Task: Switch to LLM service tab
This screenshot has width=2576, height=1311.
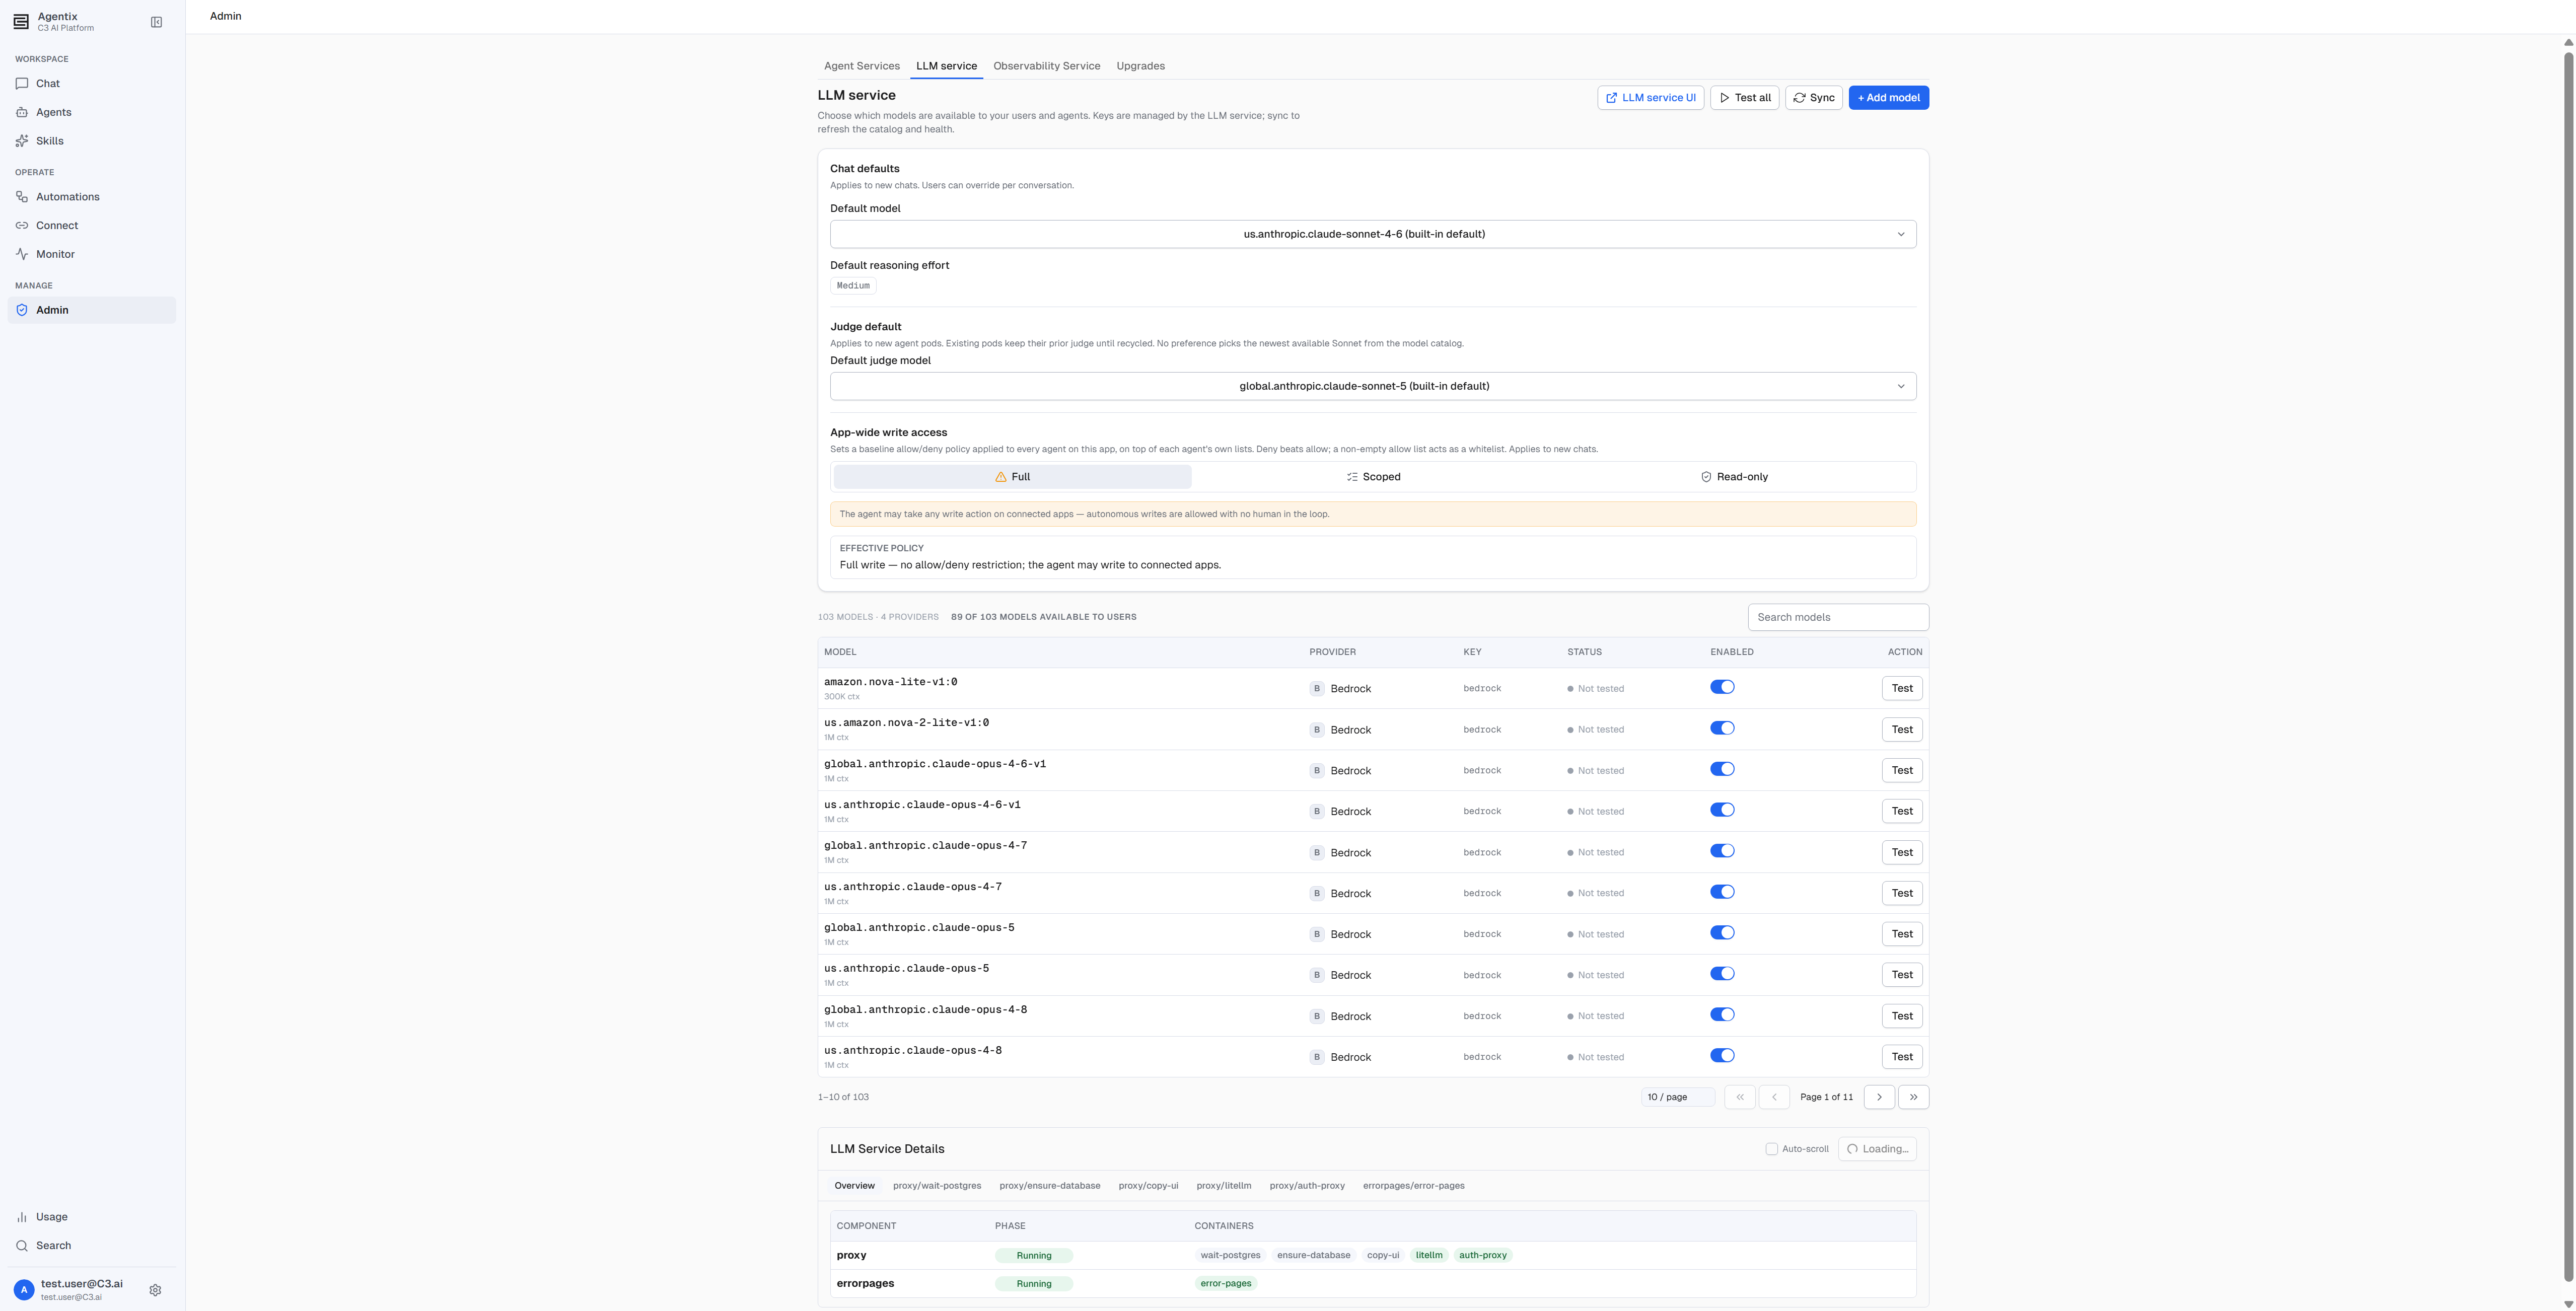Action: click(x=946, y=66)
